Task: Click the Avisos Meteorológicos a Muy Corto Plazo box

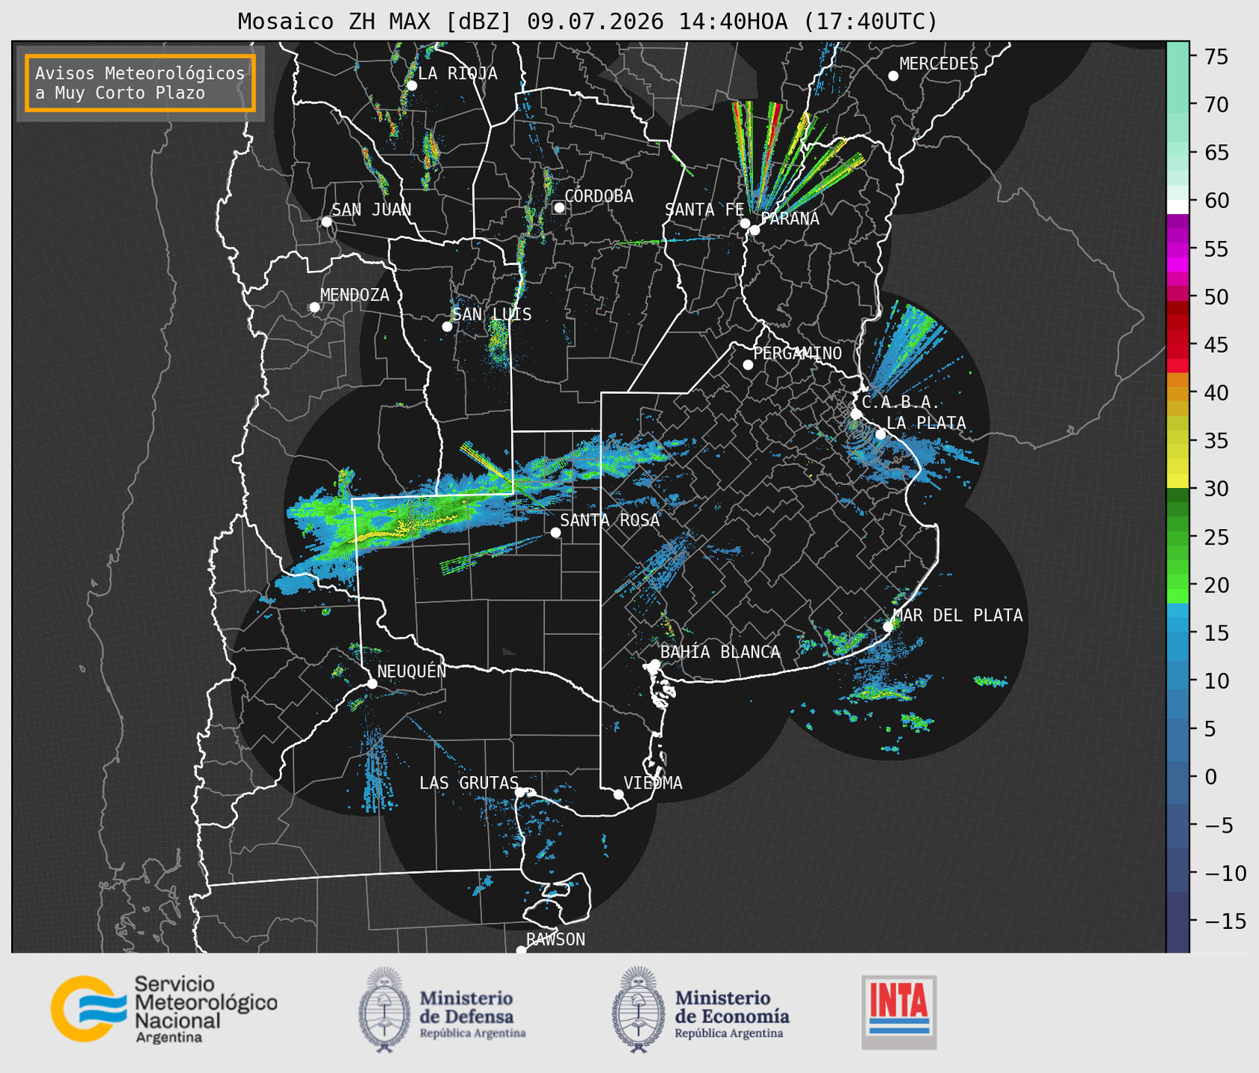Action: click(140, 83)
